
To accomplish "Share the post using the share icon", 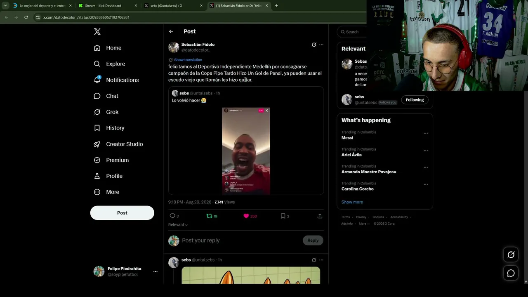I will 320,216.
